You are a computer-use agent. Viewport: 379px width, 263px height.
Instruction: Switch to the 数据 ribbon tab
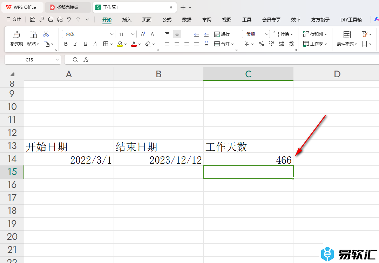tap(187, 20)
